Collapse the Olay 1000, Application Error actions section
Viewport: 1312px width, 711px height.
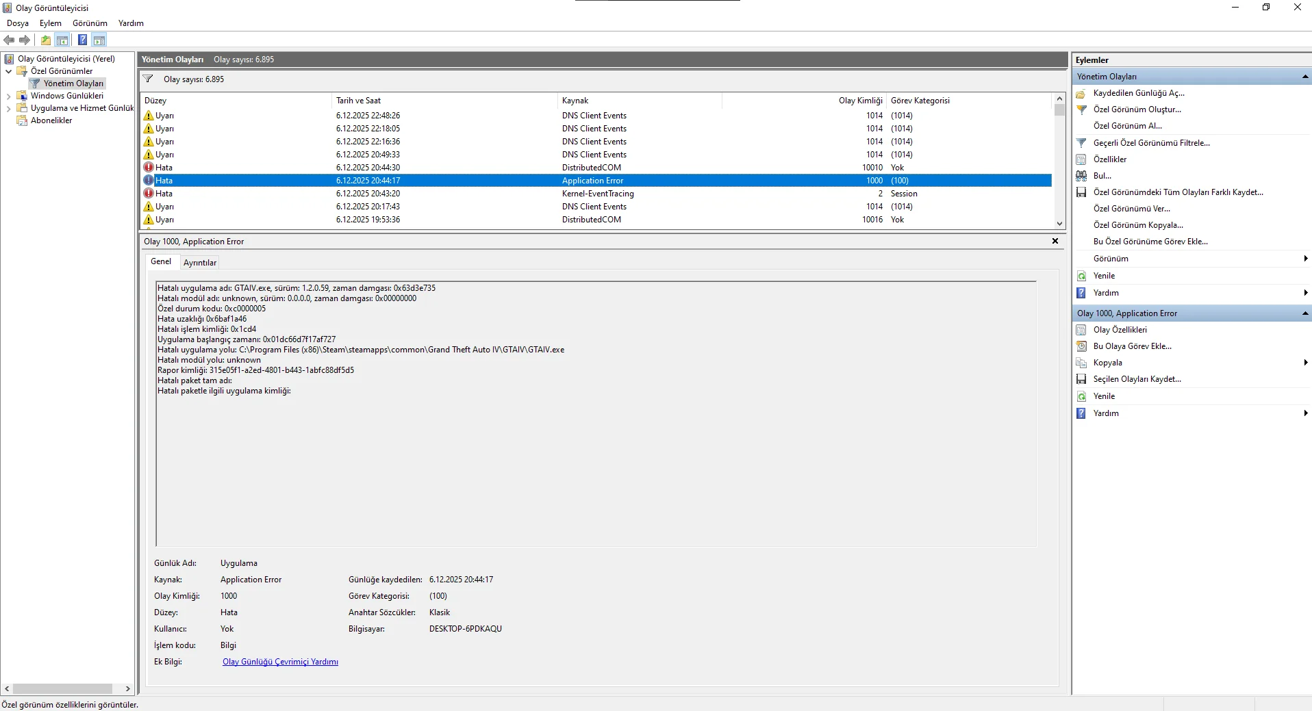click(x=1305, y=313)
